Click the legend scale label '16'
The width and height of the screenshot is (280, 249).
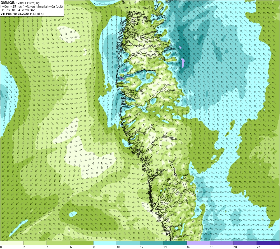coord(188,247)
